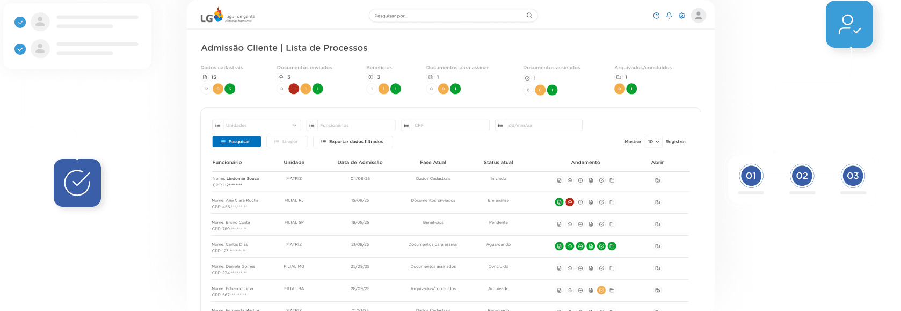Toggle the first checked user checkbox
Viewport: 901px width, 311px height.
tap(20, 22)
